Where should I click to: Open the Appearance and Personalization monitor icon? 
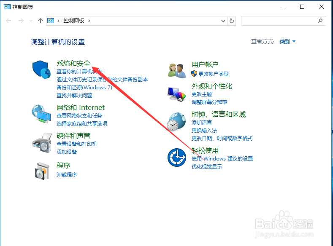pos(177,94)
